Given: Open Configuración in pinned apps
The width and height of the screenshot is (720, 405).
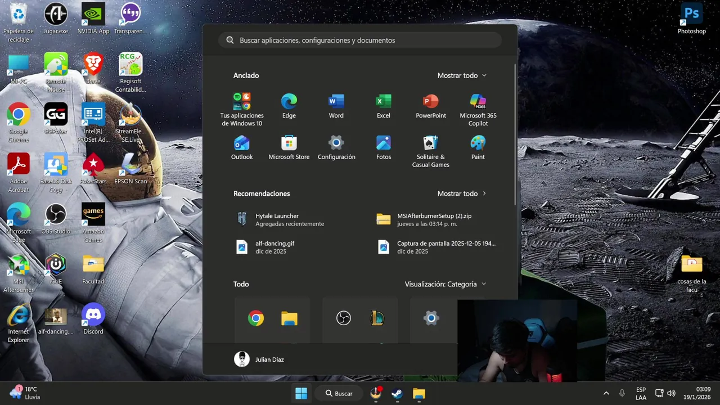Looking at the screenshot, I should 336,147.
